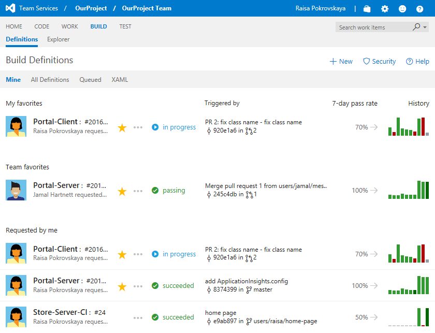435x333 pixels.
Task: Open the history chart for Store-Server-CI
Action: (x=409, y=317)
